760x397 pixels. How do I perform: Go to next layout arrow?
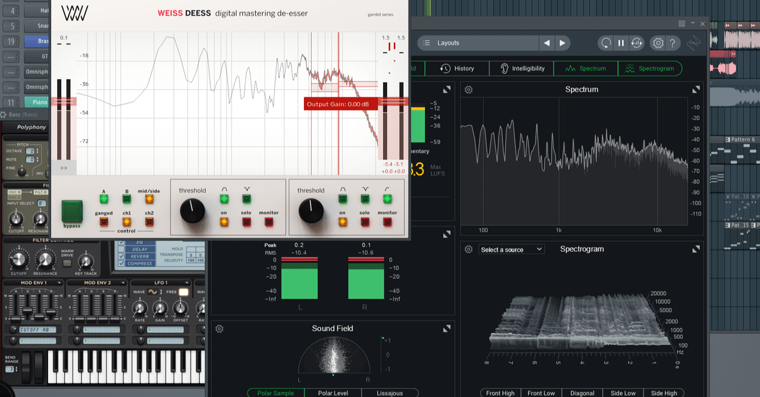[562, 43]
